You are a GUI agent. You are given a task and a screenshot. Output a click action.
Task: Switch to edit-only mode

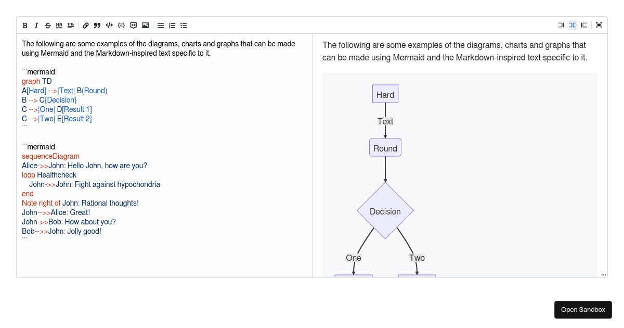click(x=561, y=25)
